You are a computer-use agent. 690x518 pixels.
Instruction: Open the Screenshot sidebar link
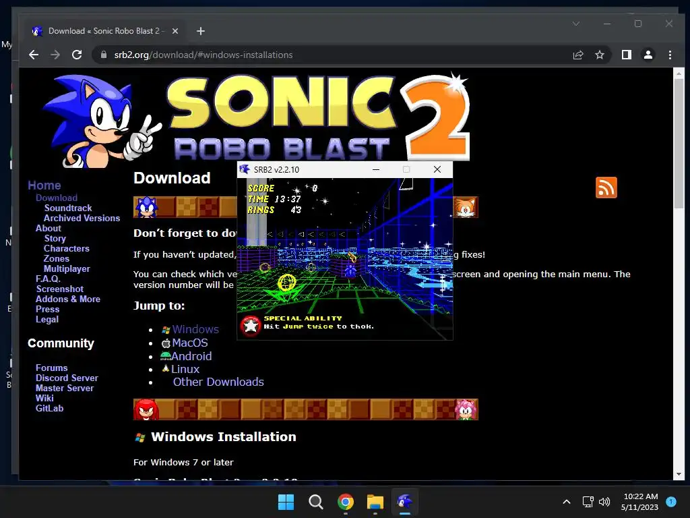pos(60,289)
